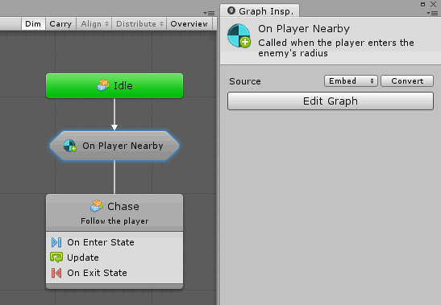Select the Update loop icon in Chase
The width and height of the screenshot is (441, 305).
(x=56, y=258)
